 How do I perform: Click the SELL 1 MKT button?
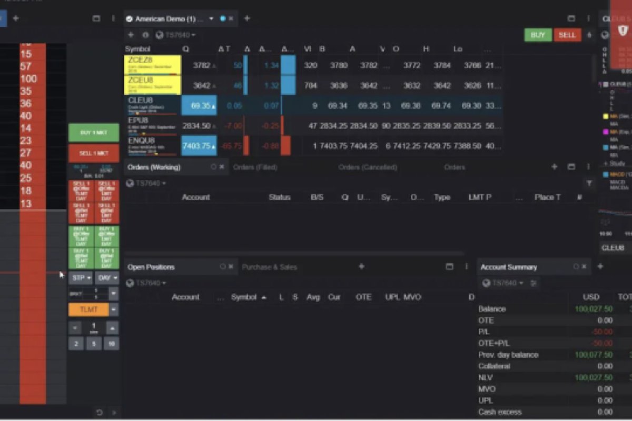(x=94, y=153)
